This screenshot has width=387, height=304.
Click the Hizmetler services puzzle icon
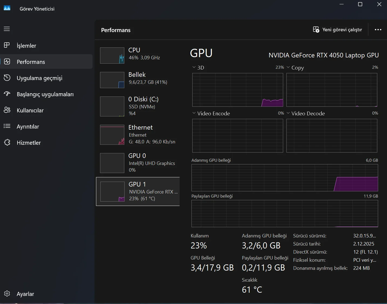tap(7, 142)
